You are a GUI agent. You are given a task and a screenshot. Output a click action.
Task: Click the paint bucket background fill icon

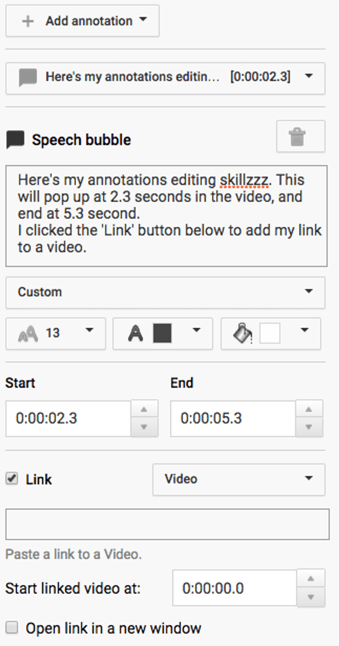(242, 333)
